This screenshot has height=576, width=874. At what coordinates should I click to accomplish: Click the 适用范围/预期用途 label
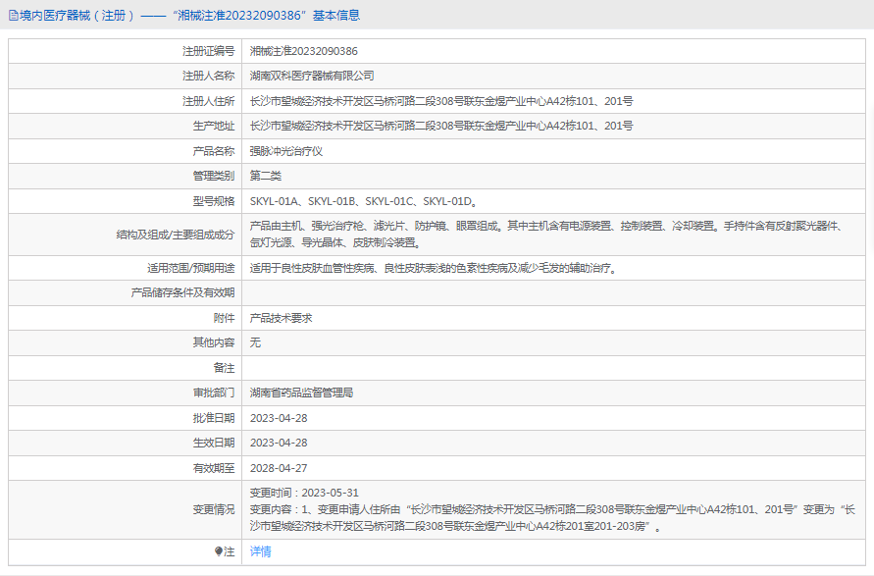191,268
